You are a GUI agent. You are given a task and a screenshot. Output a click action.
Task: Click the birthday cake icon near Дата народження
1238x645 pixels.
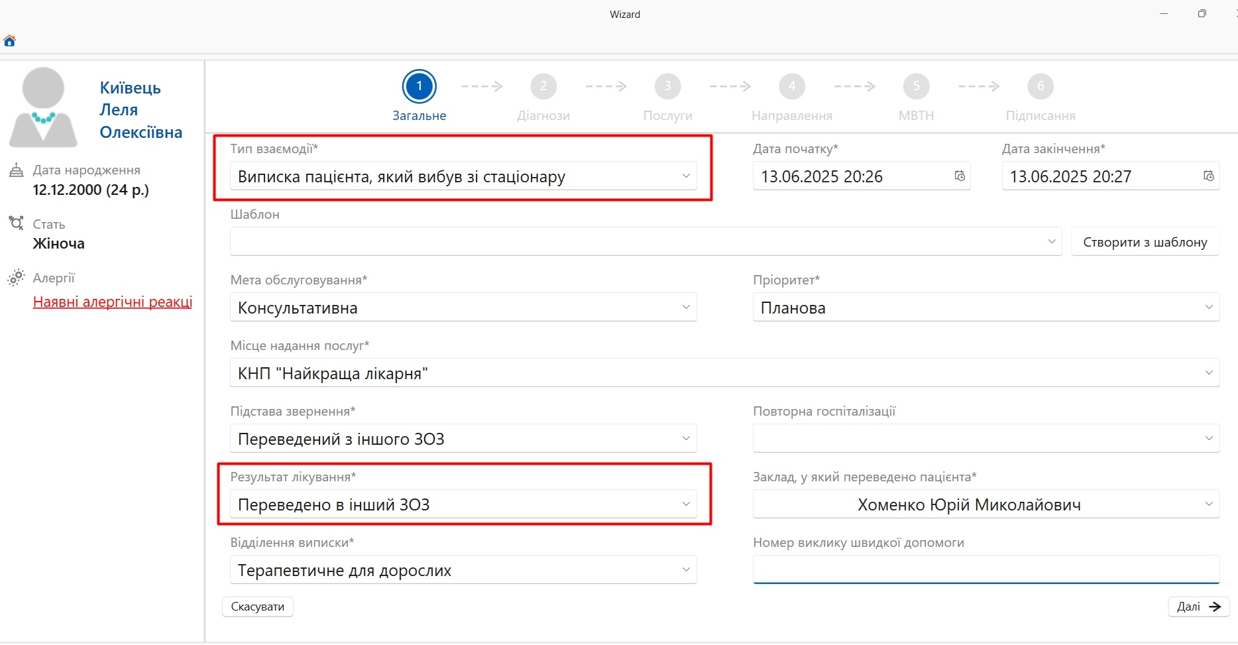pyautogui.click(x=16, y=170)
